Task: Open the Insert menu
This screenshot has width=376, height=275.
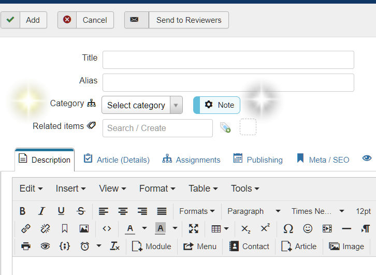Action: click(x=70, y=189)
